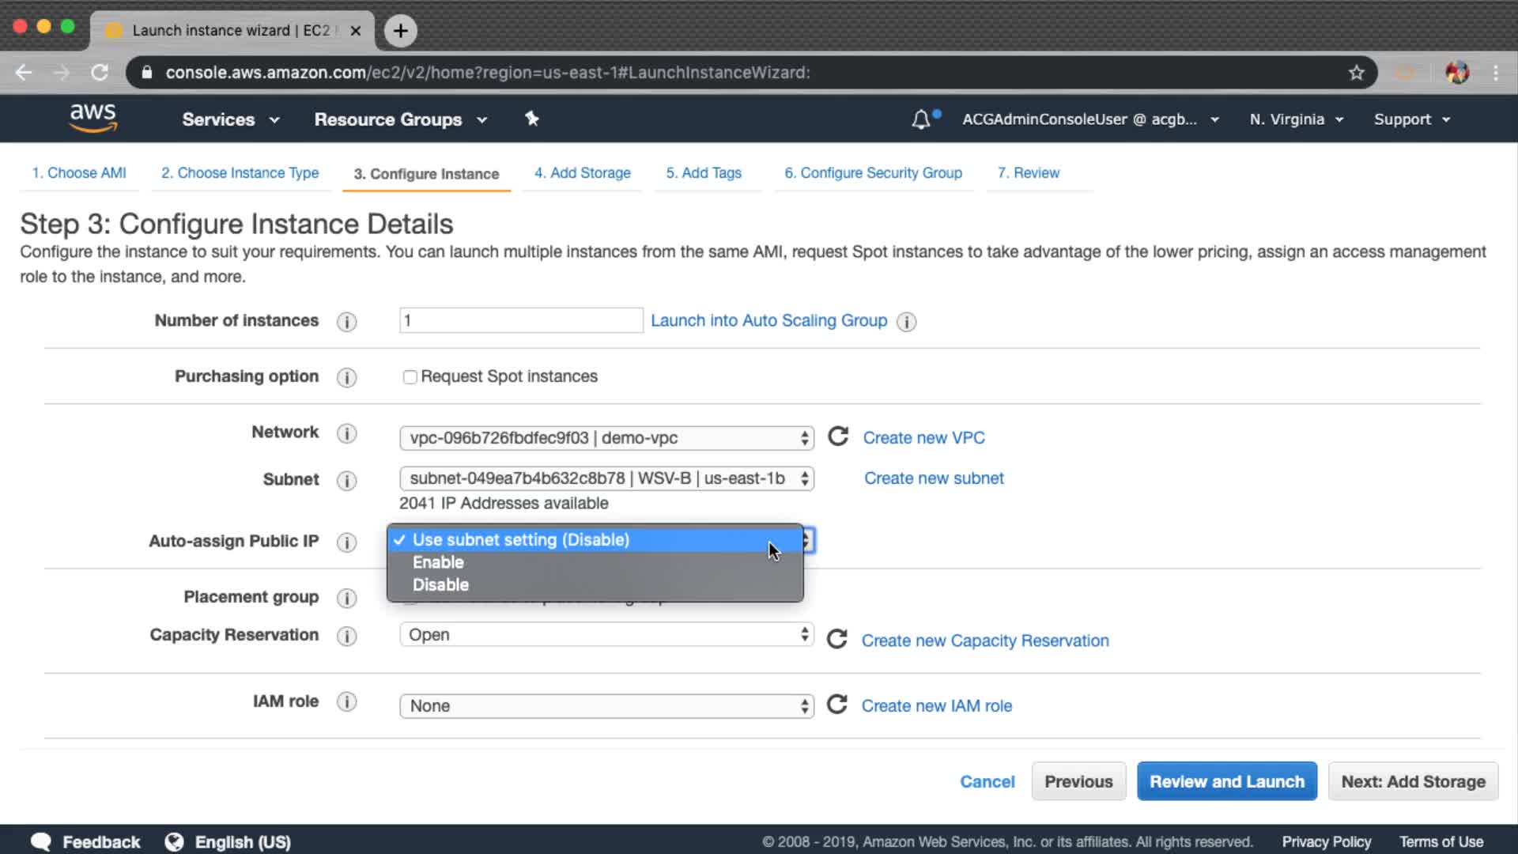The width and height of the screenshot is (1518, 854).
Task: Click Review and Launch button
Action: 1226,781
